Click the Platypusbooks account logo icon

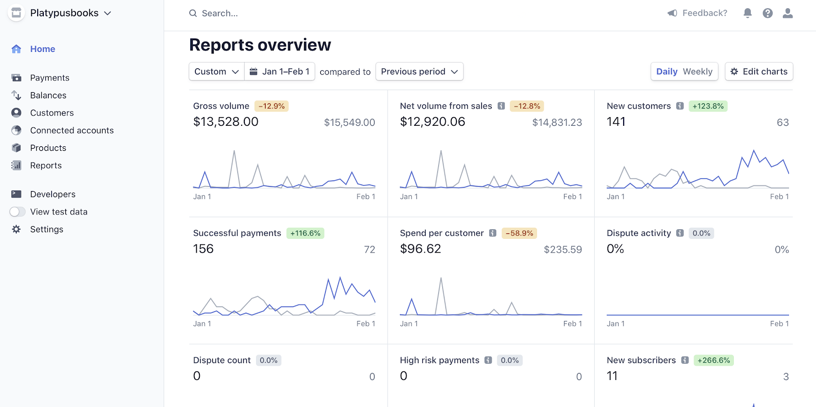[16, 13]
